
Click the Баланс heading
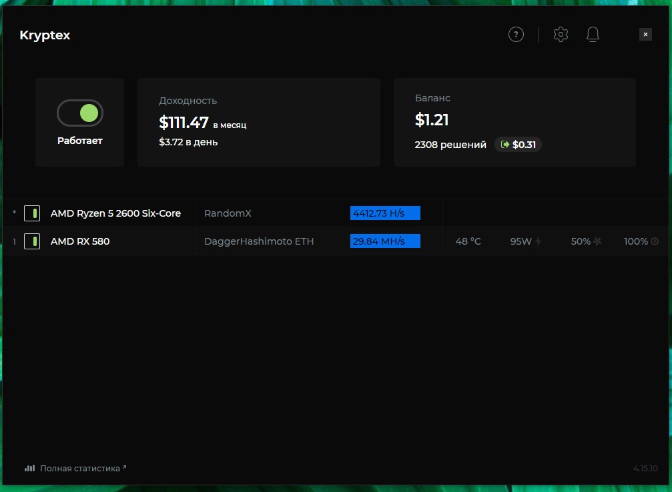click(432, 98)
